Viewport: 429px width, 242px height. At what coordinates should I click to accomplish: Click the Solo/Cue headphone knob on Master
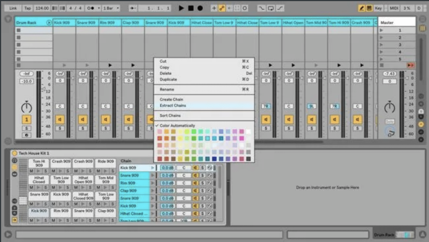tap(390, 131)
